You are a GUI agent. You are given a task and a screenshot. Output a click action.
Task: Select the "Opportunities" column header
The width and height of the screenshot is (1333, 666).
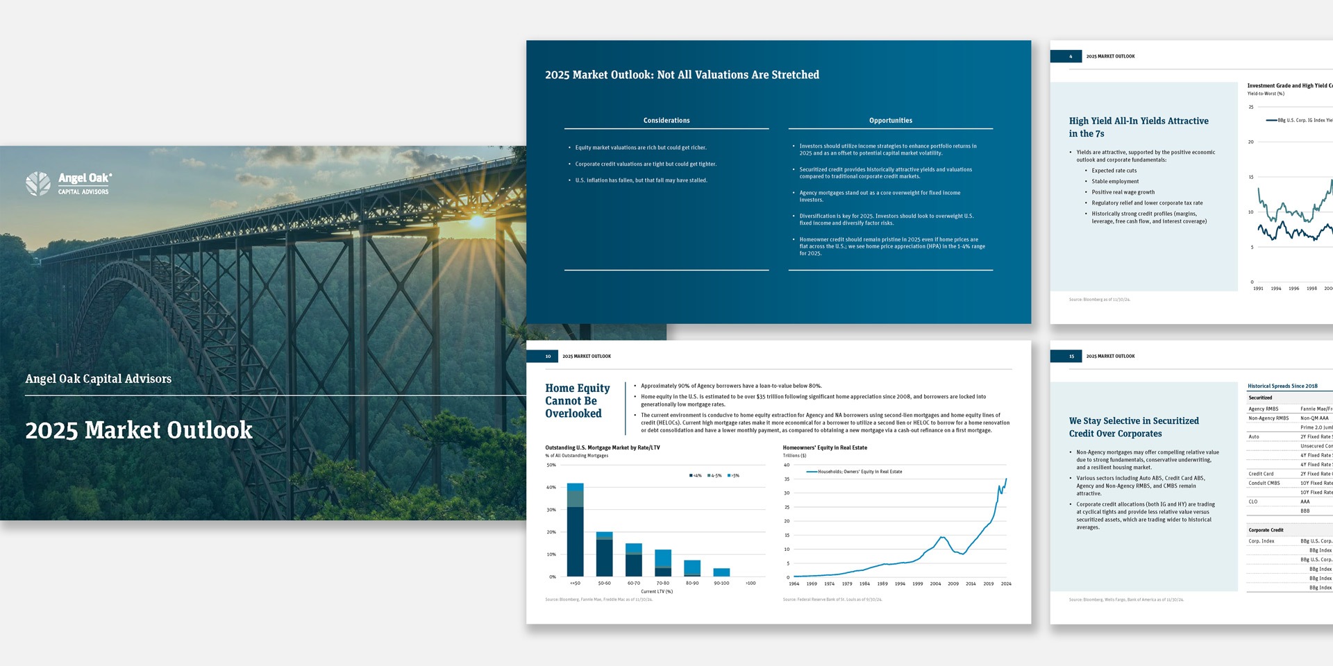click(x=891, y=121)
